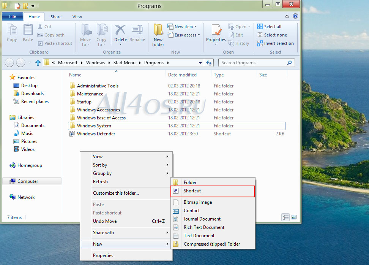Switch to the Share ribbon tab
Image resolution: width=369 pixels, height=265 pixels.
coord(56,17)
